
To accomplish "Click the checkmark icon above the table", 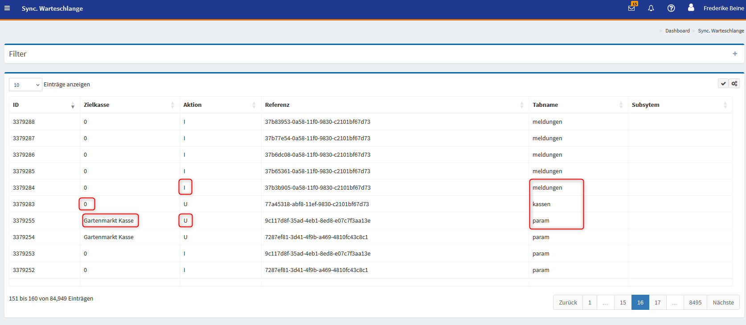I will click(723, 84).
